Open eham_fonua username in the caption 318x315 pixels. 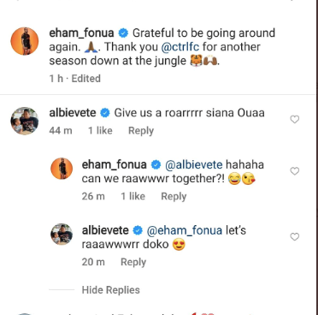pyautogui.click(x=81, y=33)
